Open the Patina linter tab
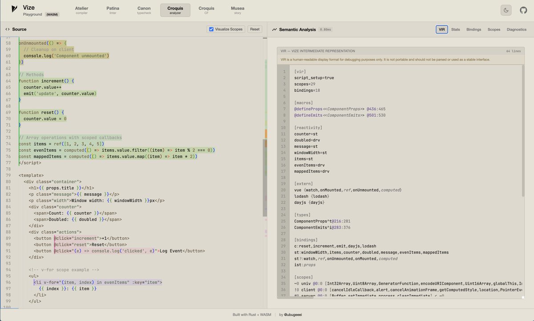Screen dimensions: 534x321 [x=113, y=10]
